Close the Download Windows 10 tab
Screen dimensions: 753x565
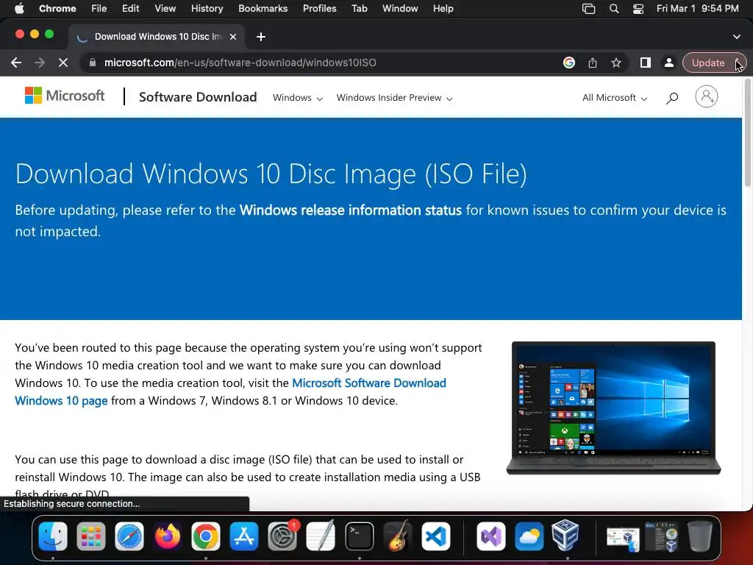point(233,37)
